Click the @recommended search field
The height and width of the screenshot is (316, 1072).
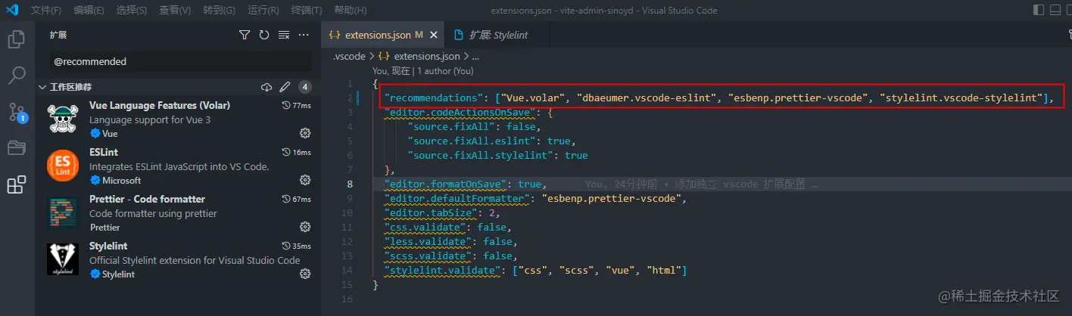coord(181,61)
